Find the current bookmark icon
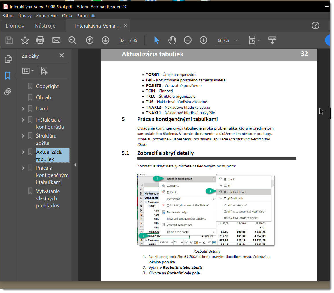The width and height of the screenshot is (334, 293). coord(44,71)
